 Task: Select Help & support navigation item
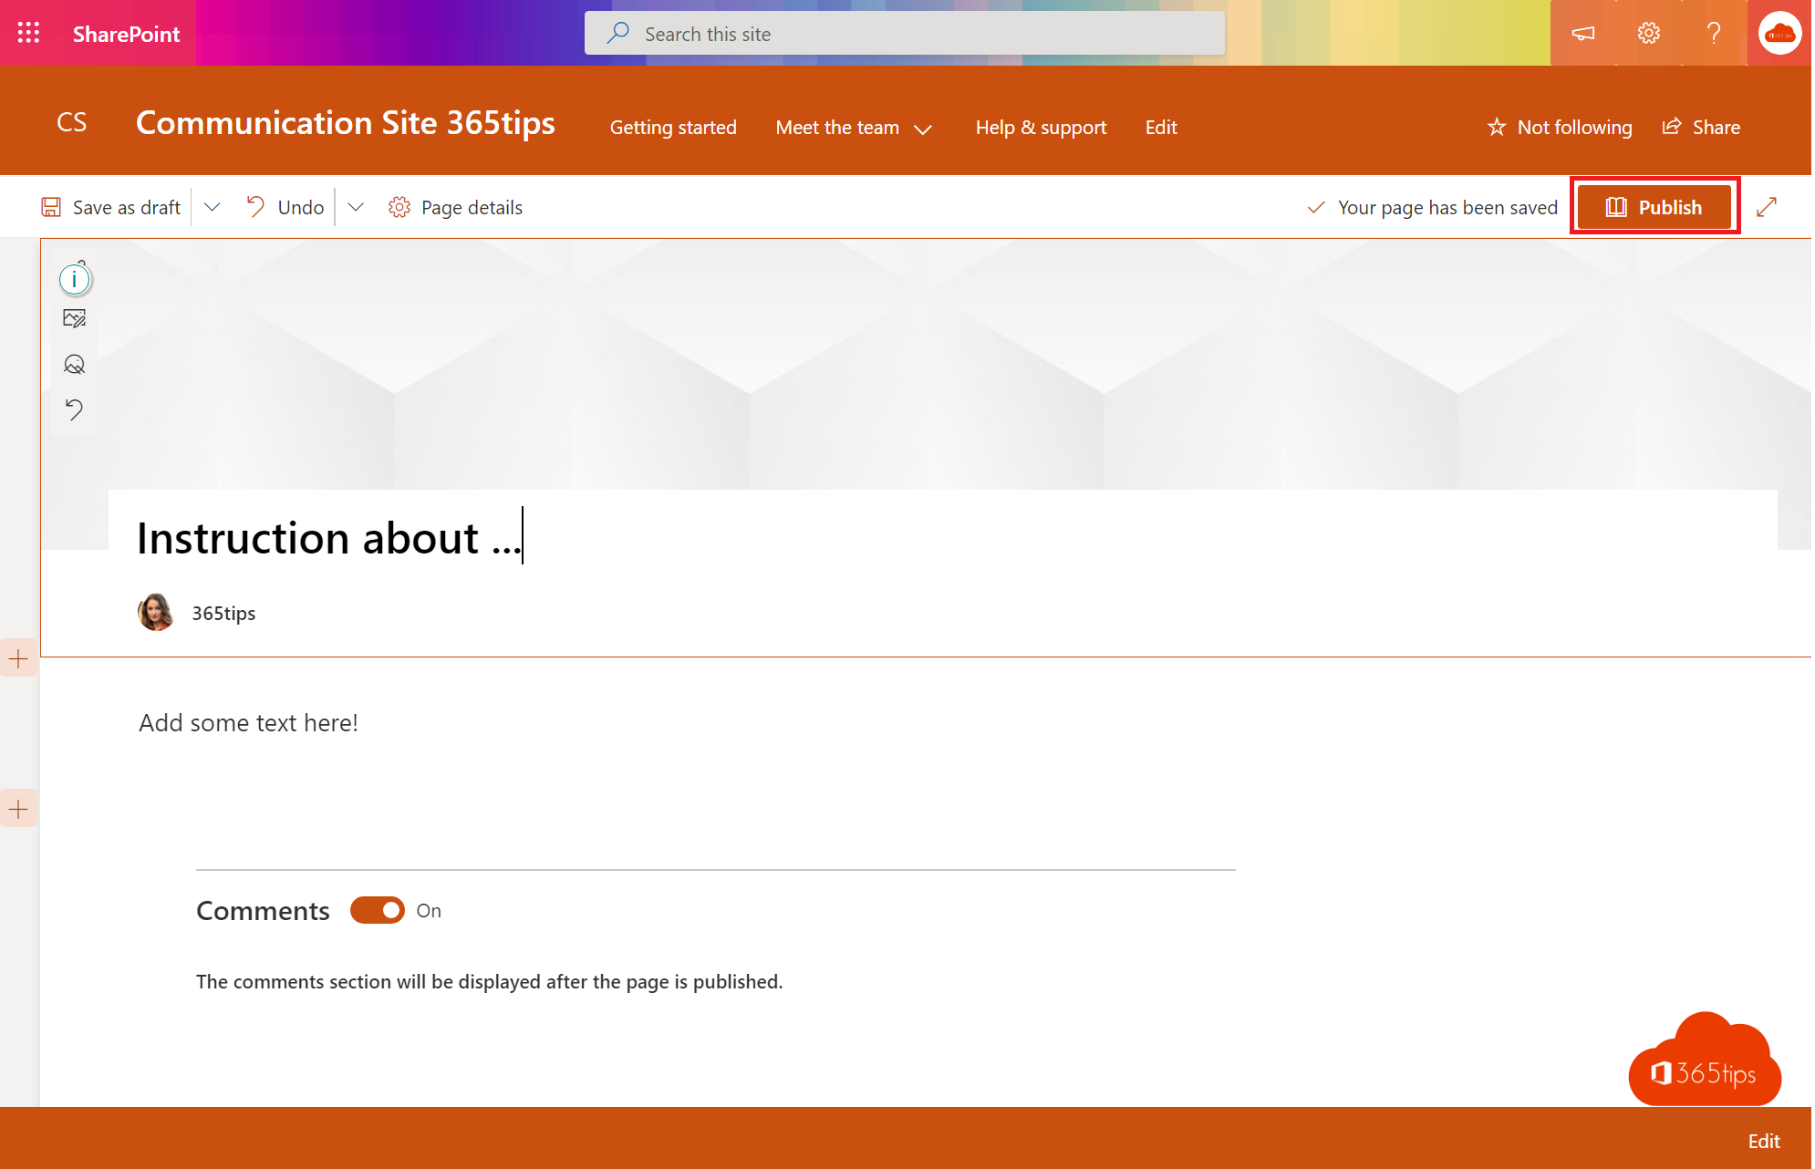point(1041,126)
